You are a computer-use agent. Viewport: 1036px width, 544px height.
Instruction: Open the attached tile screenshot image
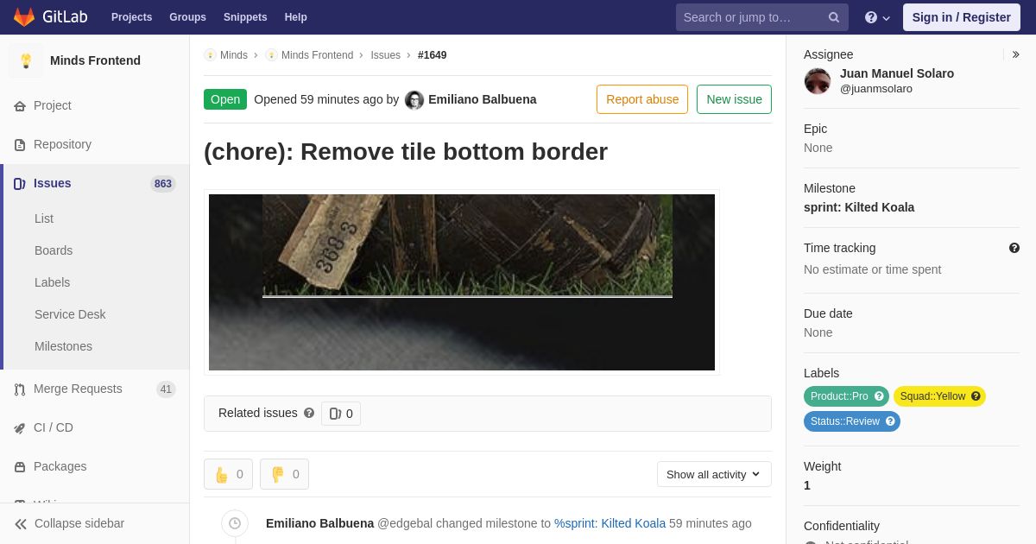pyautogui.click(x=462, y=282)
